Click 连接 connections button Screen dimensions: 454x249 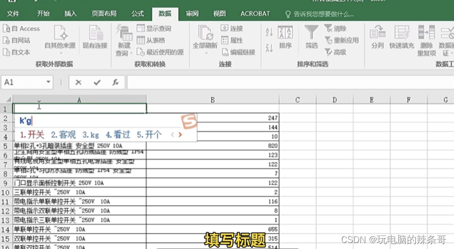232,28
